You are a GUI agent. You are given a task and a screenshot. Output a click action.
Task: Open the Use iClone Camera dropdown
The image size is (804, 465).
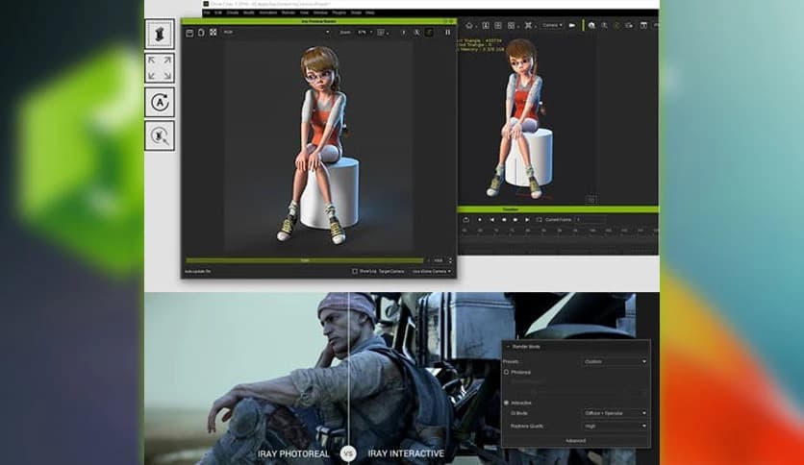tap(431, 272)
